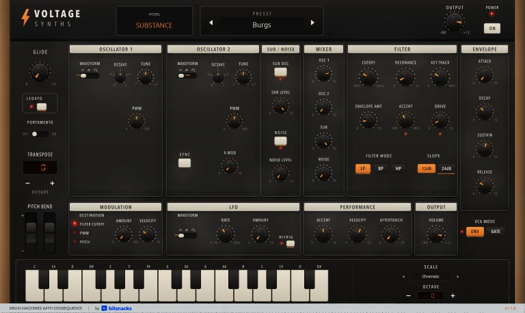525x313 pixels.
Task: Change the LFO WAVEFORM selector switch
Action: (186, 236)
